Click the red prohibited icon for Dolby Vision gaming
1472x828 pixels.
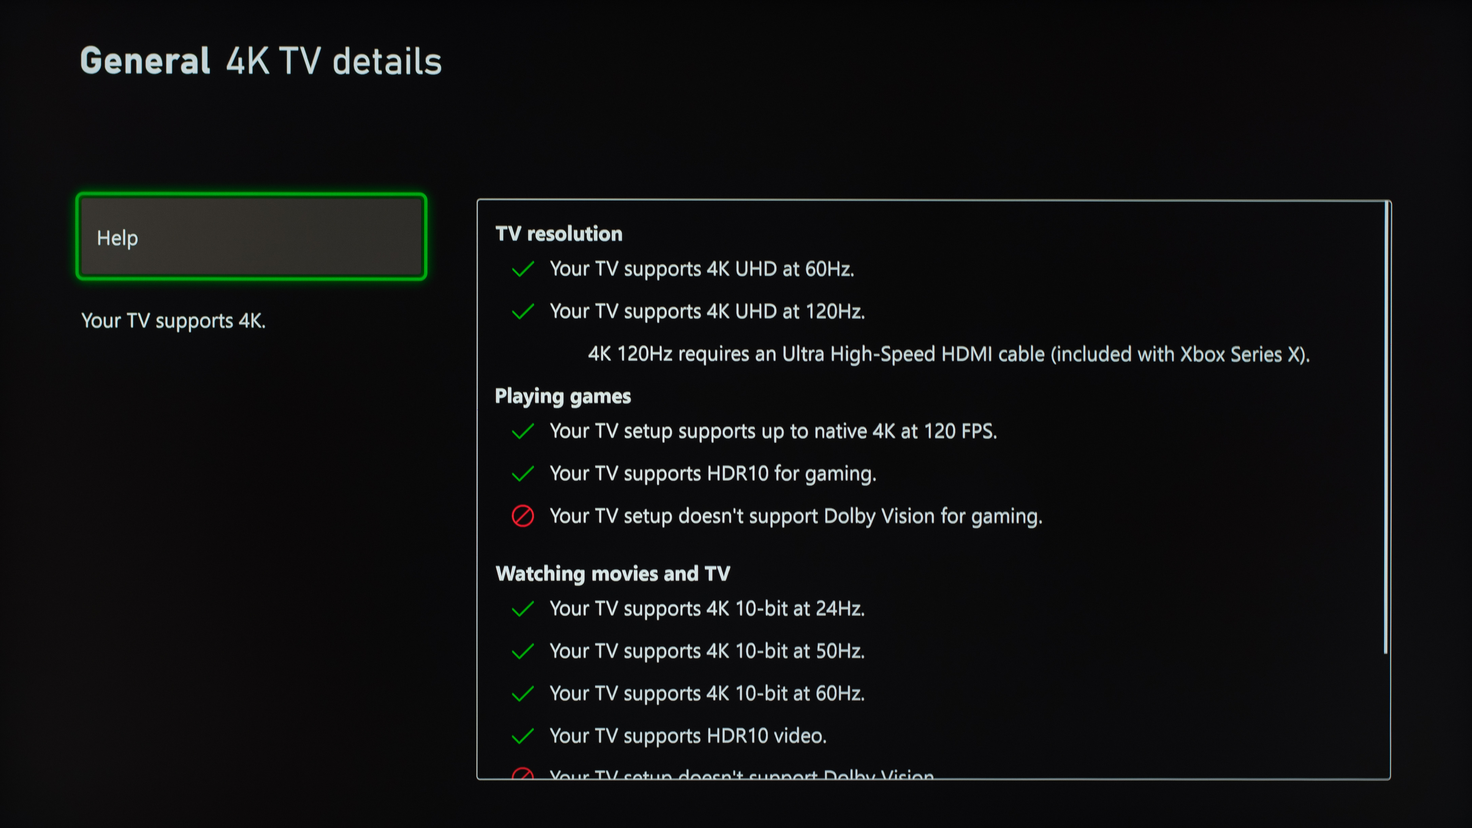523,516
